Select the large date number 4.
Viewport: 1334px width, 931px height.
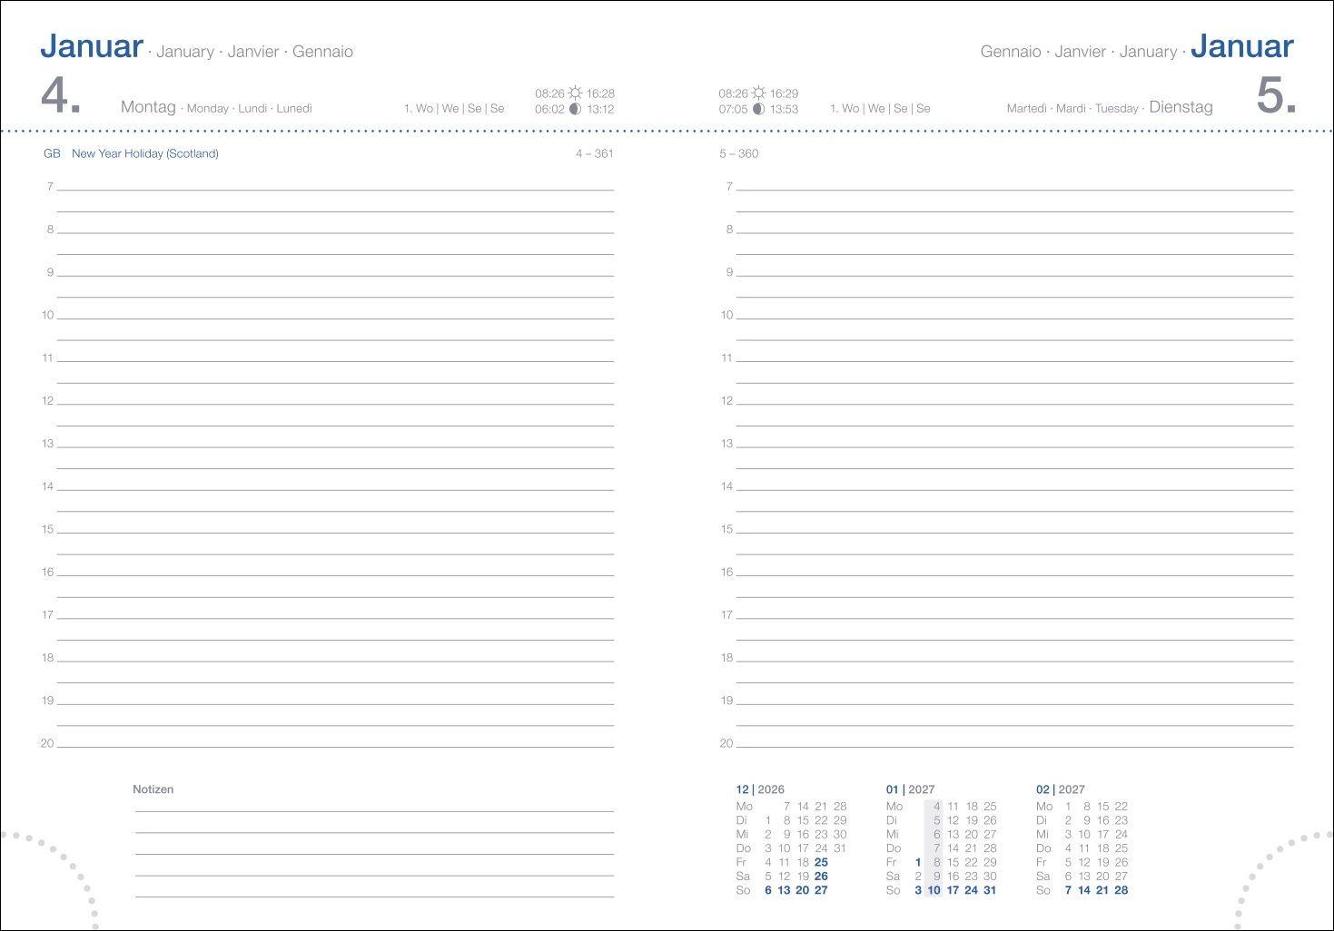pos(61,95)
